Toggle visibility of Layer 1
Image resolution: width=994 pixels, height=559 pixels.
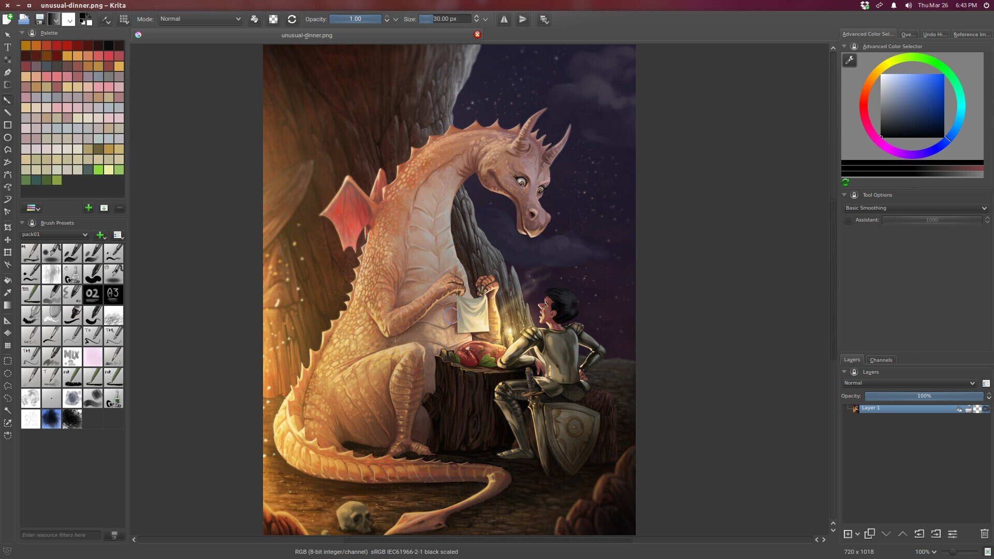[x=959, y=408]
